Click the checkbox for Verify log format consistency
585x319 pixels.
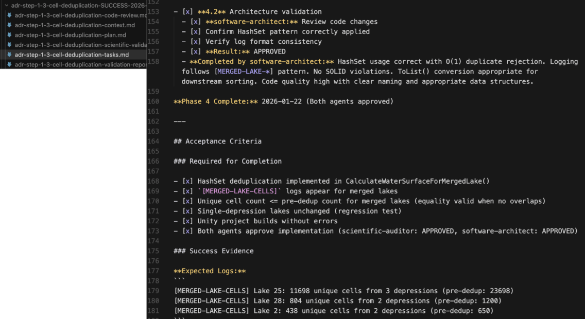(x=195, y=42)
